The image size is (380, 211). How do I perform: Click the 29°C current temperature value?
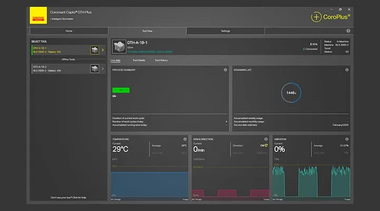(120, 149)
